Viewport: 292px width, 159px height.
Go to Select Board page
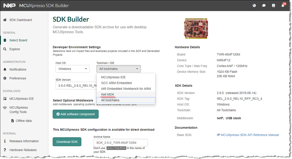pyautogui.click(x=18, y=40)
